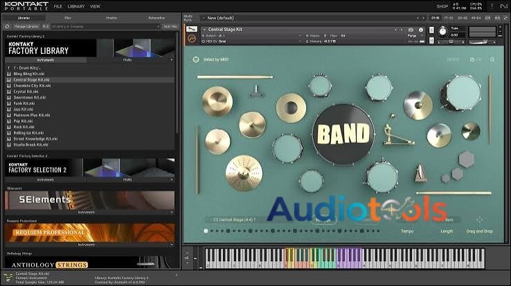Adjust the instrument pan slider
The image size is (511, 286).
click(x=451, y=42)
